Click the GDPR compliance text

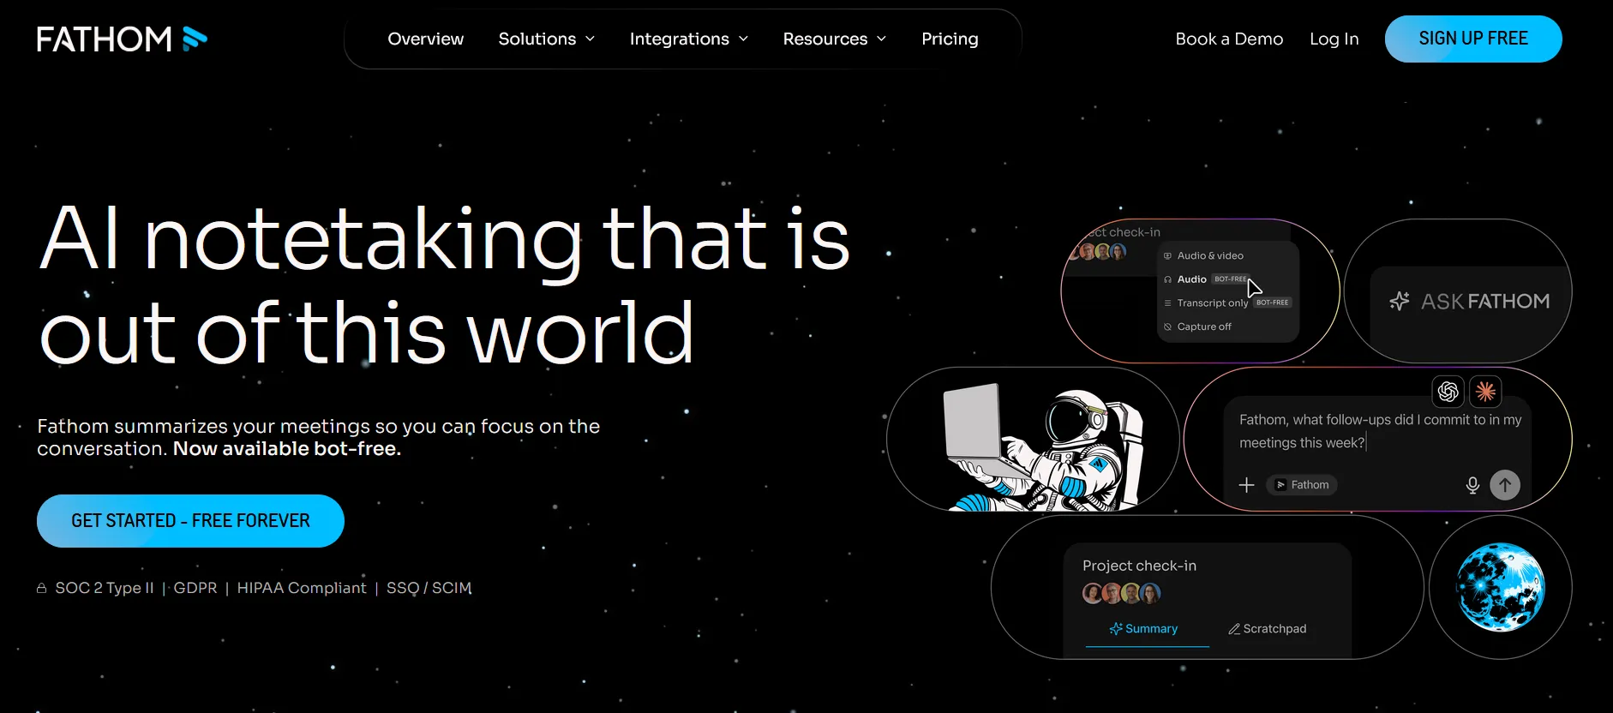pyautogui.click(x=195, y=588)
